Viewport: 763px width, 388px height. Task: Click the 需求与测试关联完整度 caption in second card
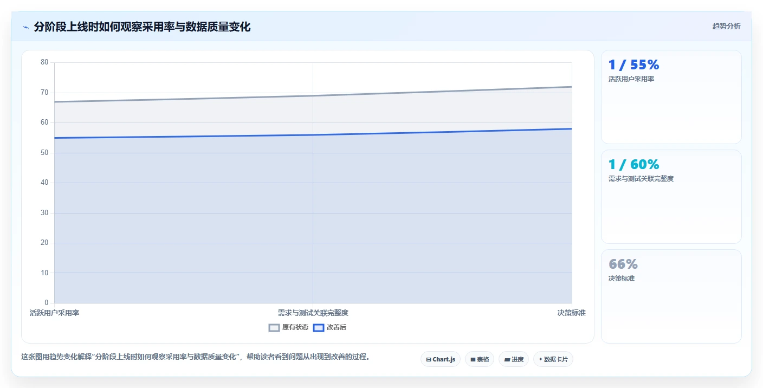click(x=641, y=179)
